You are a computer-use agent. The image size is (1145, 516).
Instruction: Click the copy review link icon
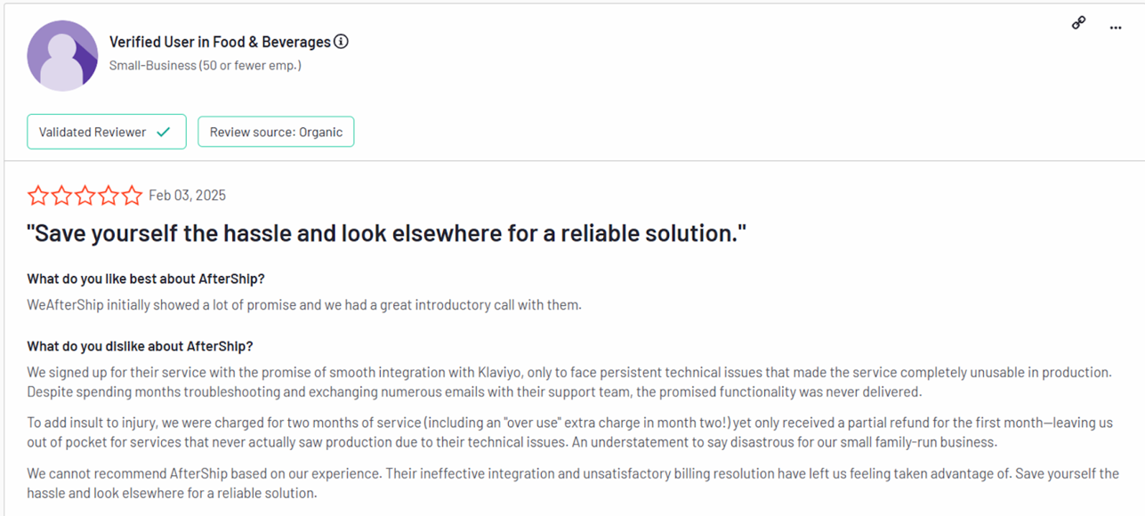click(1078, 23)
